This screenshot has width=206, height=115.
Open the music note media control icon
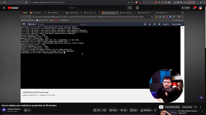[174, 2]
